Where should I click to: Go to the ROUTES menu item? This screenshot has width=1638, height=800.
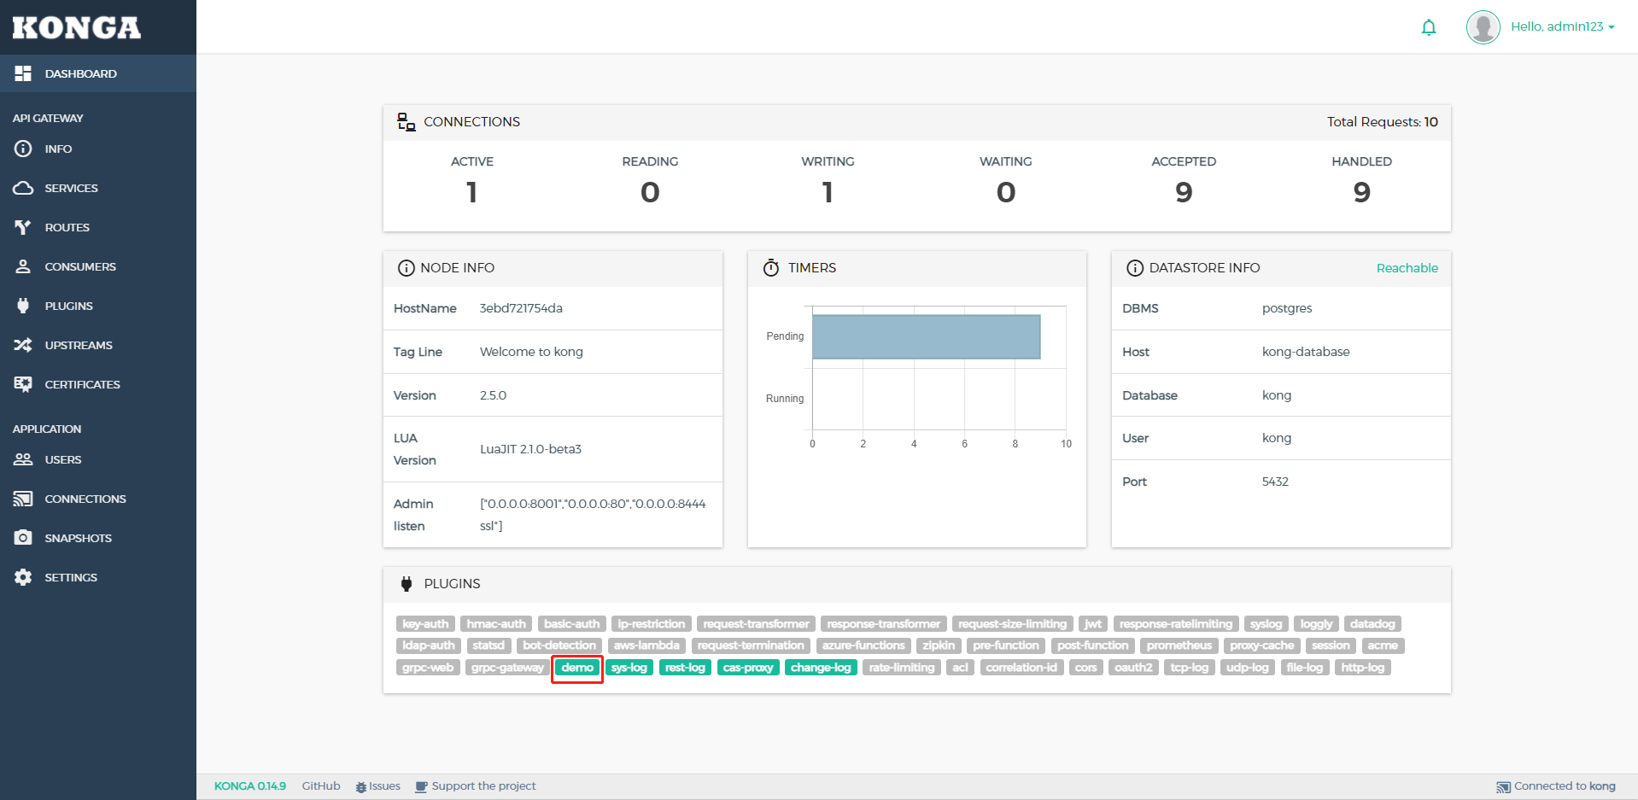(98, 227)
